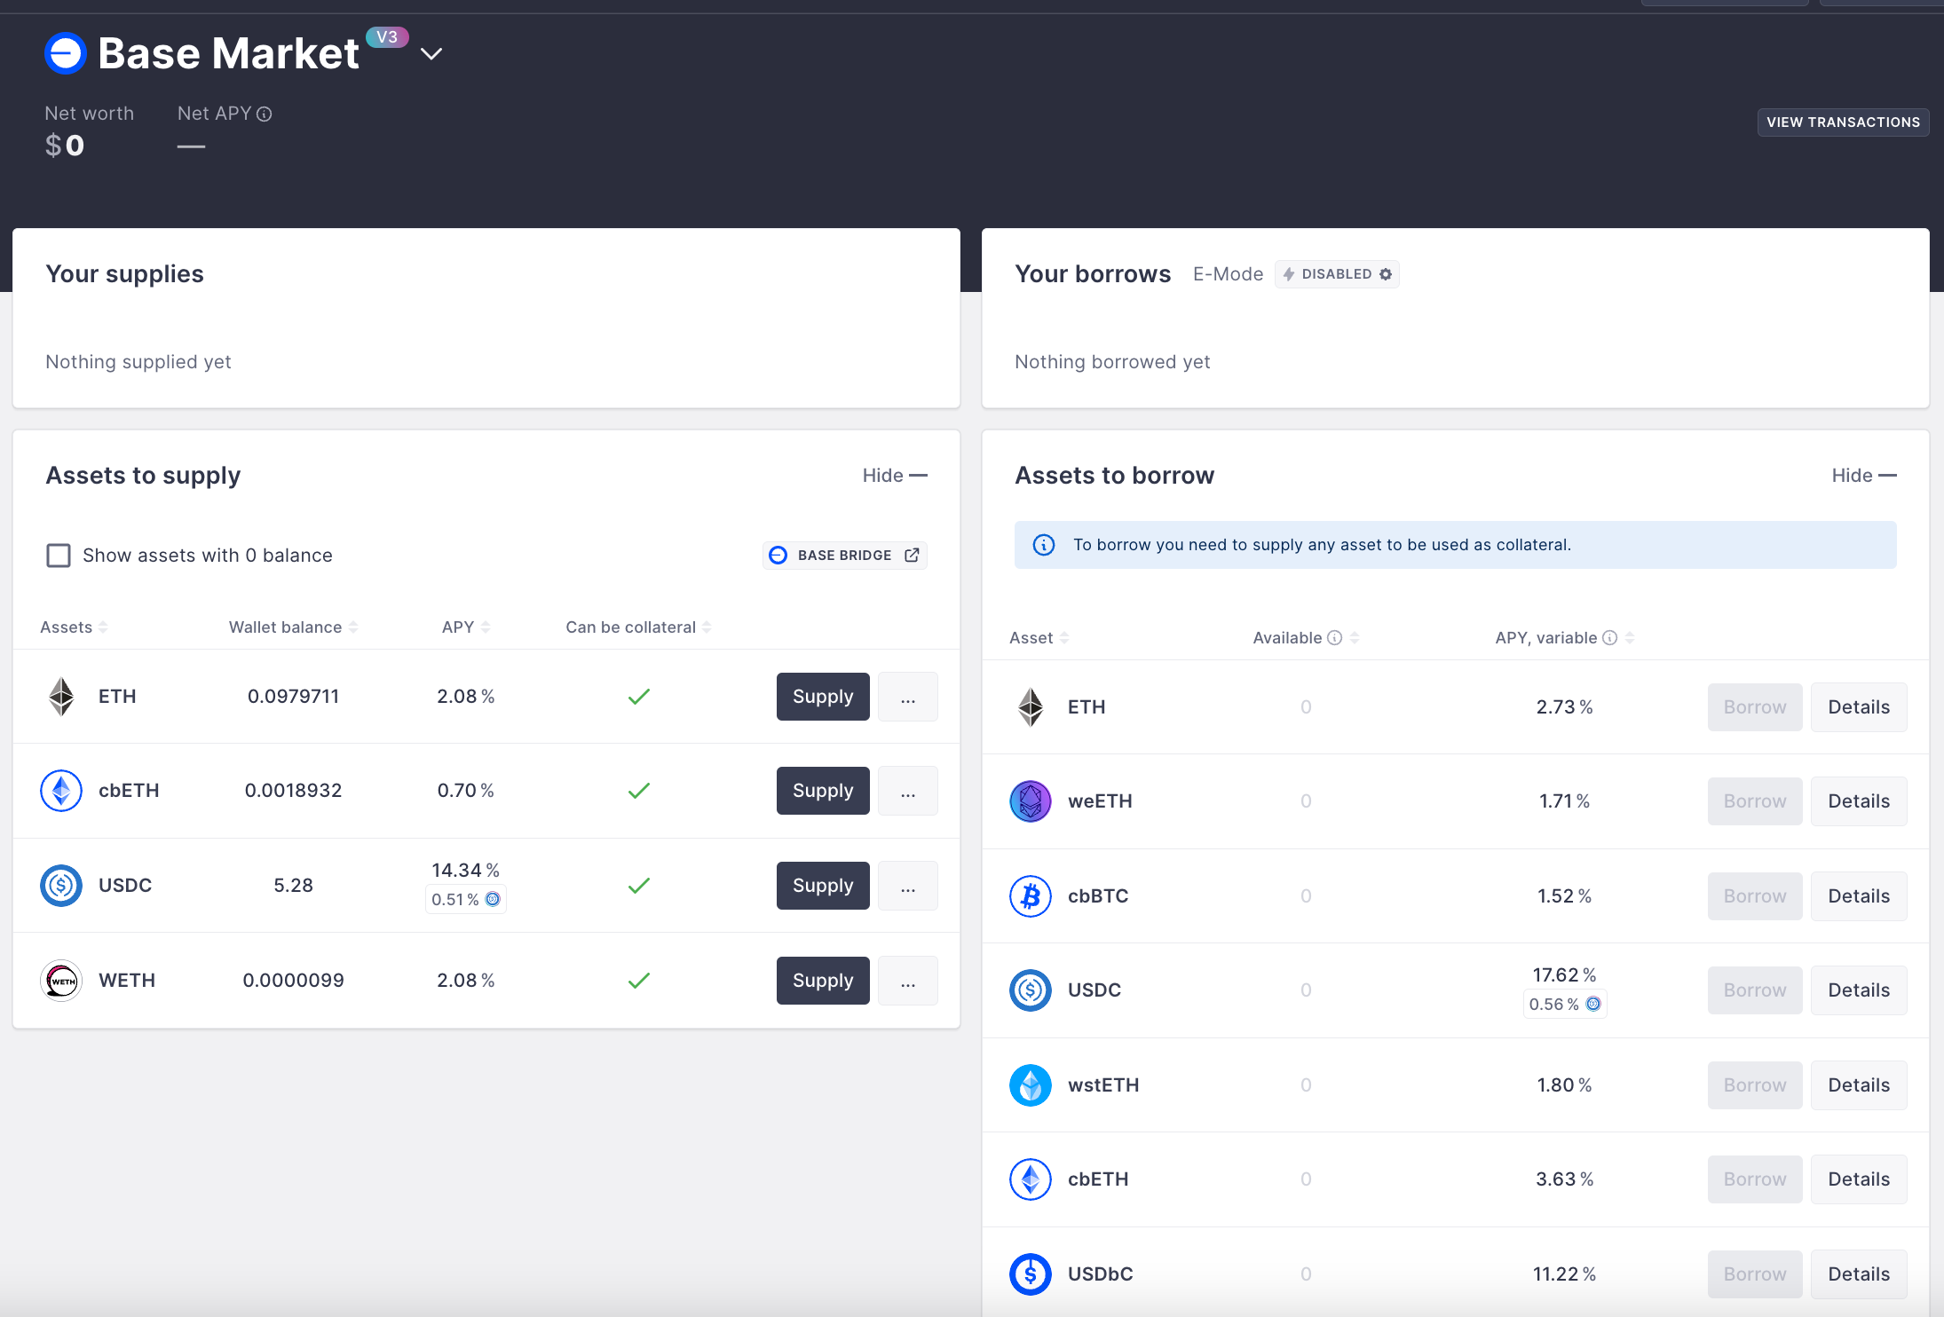Viewport: 1944px width, 1317px height.
Task: Click the Base network logo icon
Action: pyautogui.click(x=65, y=53)
